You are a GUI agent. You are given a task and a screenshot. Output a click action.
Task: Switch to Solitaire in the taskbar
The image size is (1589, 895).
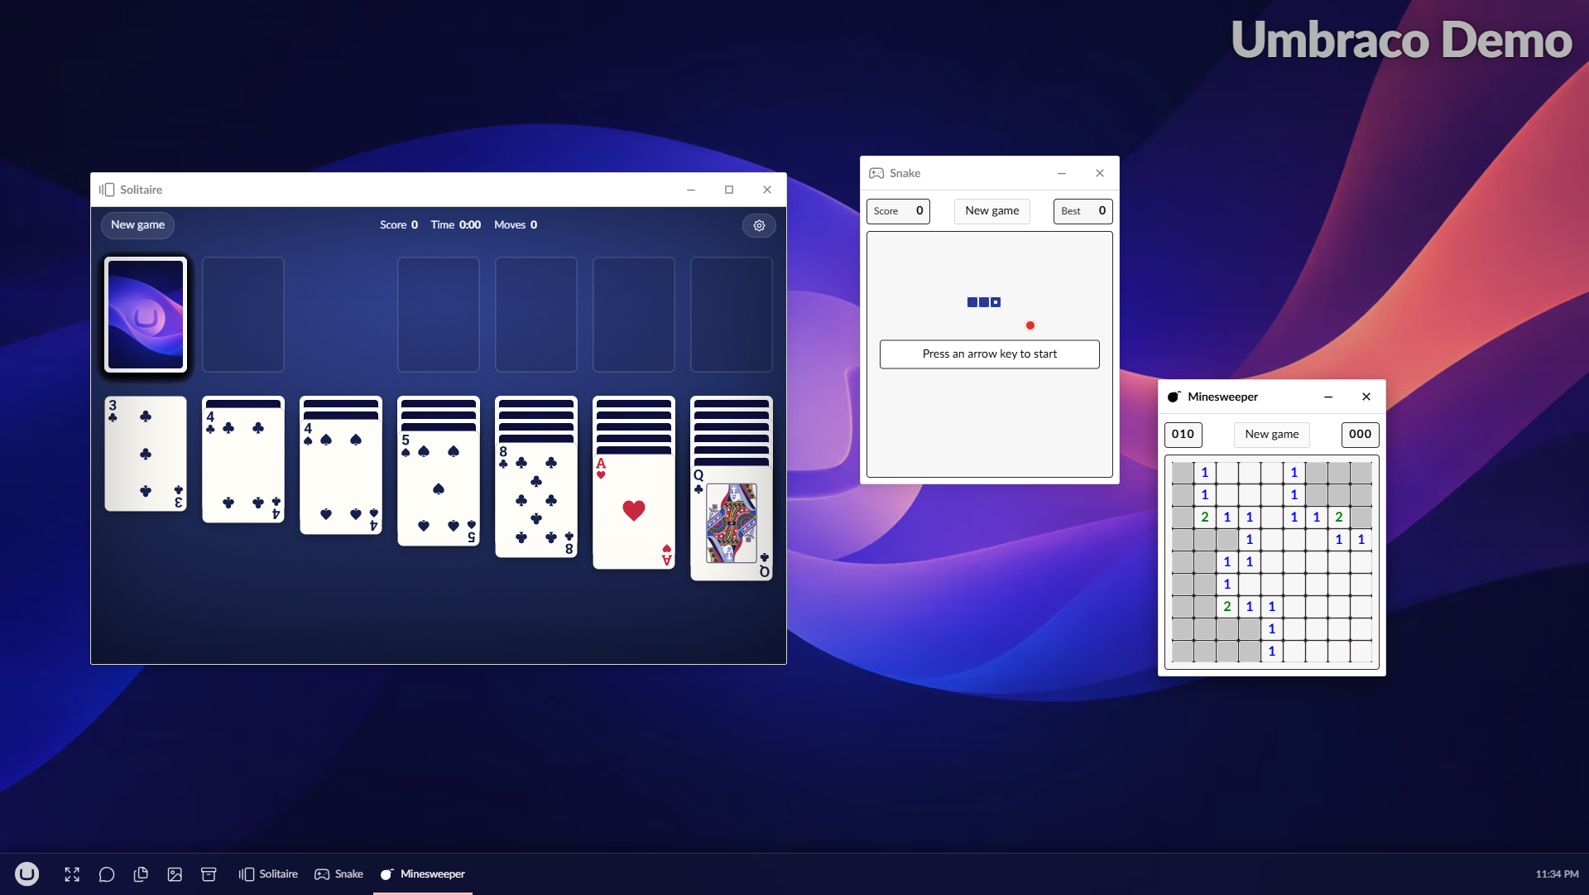(x=268, y=874)
